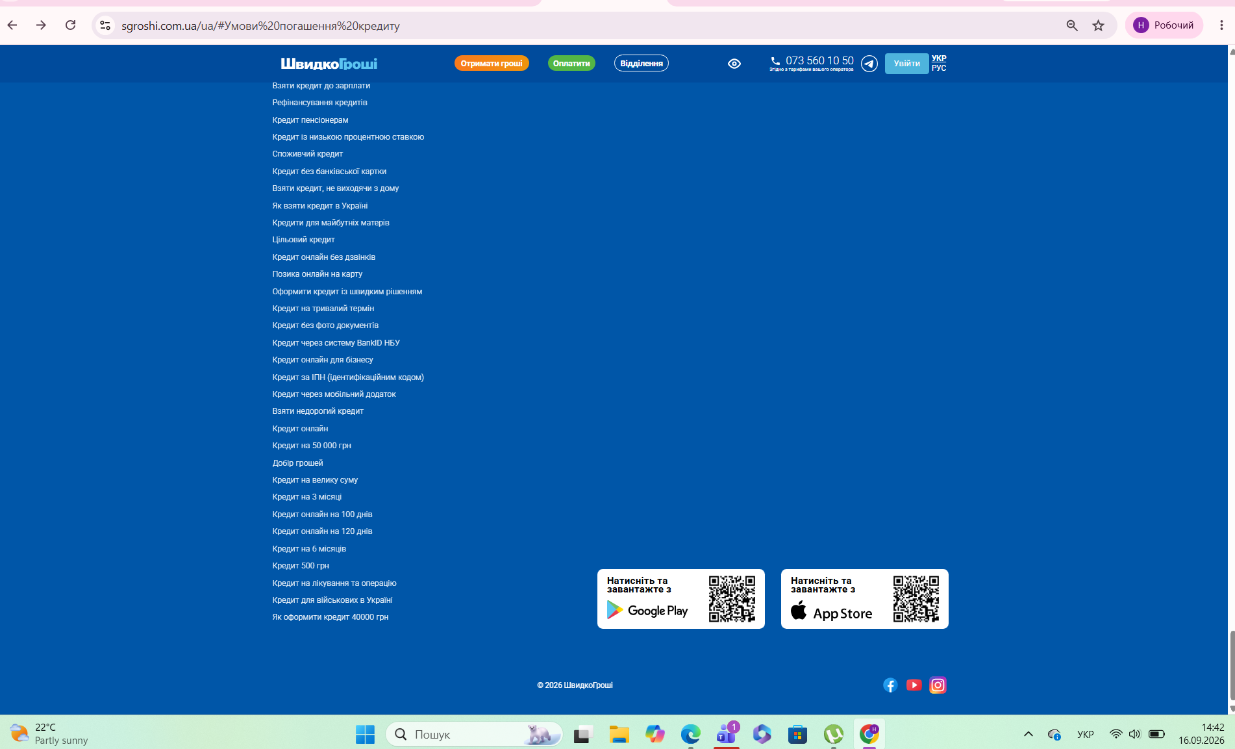This screenshot has width=1235, height=749.
Task: Click the green Оплатити button
Action: [571, 63]
